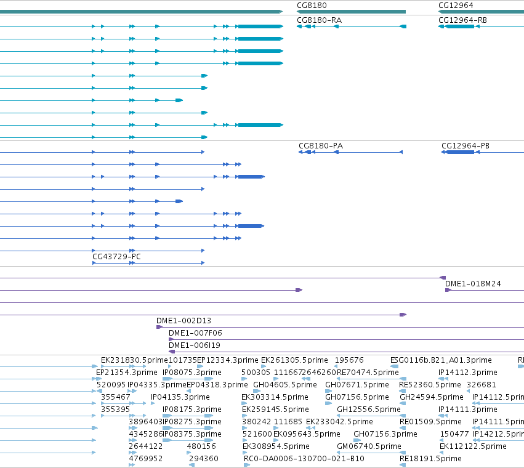The width and height of the screenshot is (524, 468).
Task: Click the RE52360.5prime label
Action: coord(430,385)
